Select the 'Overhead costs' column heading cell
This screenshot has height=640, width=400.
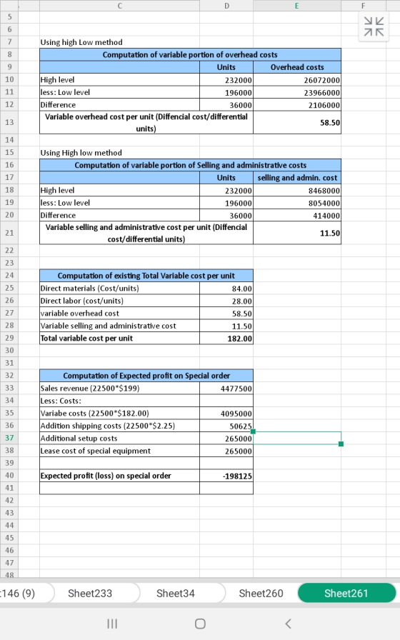297,67
